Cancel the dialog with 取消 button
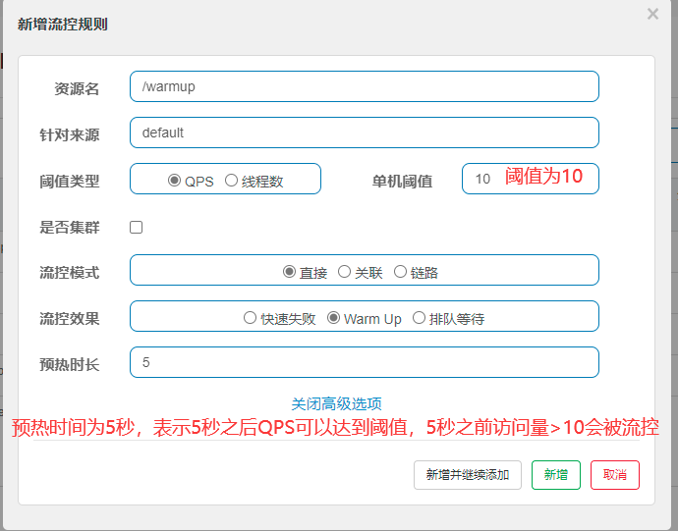Screen dimensions: 678x531 [615, 475]
